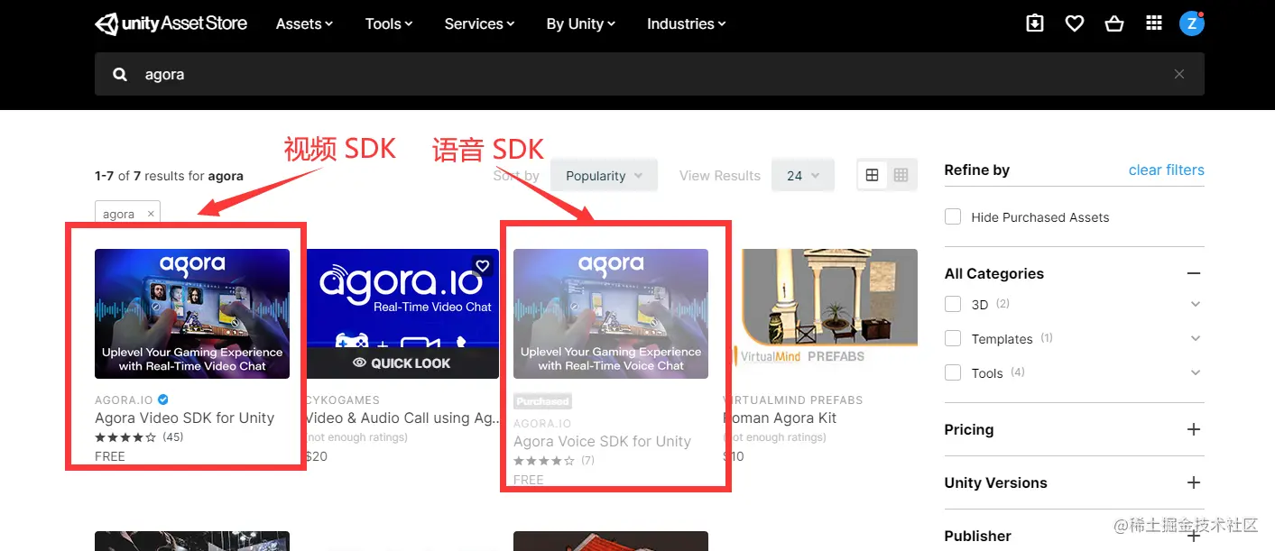The width and height of the screenshot is (1275, 551).
Task: Collapse the All Categories section
Action: (x=1194, y=273)
